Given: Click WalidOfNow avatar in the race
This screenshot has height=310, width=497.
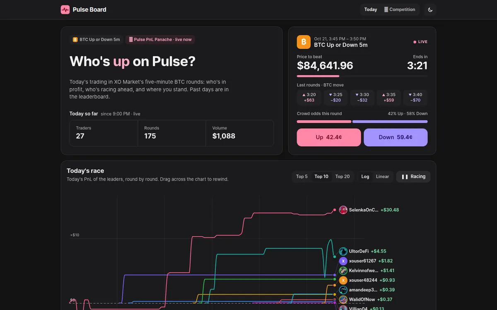Looking at the screenshot, I should point(343,299).
